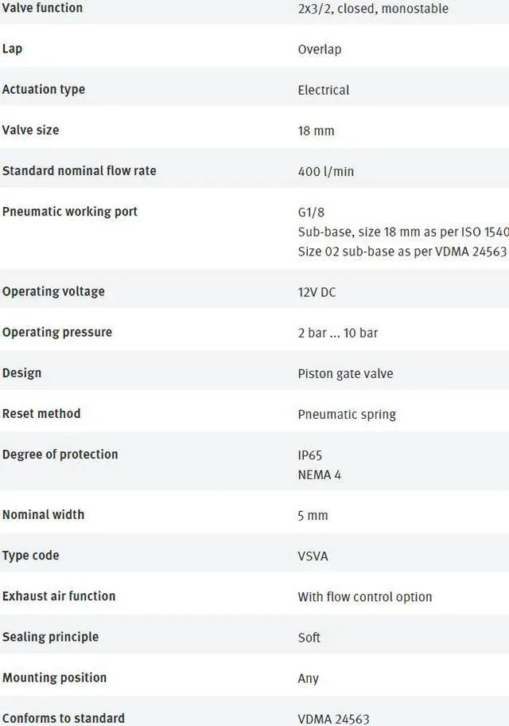The image size is (509, 726).
Task: Click the "NEMA 4" protection value
Action: point(320,475)
